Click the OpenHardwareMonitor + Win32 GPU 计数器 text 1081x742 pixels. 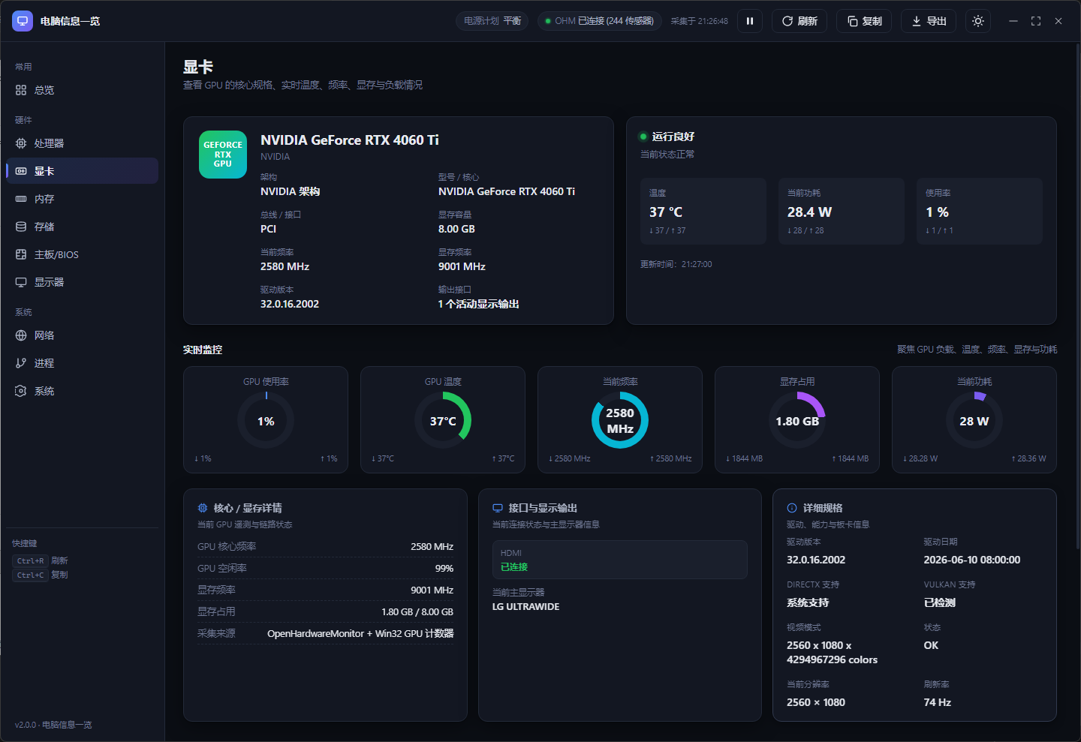click(x=360, y=633)
